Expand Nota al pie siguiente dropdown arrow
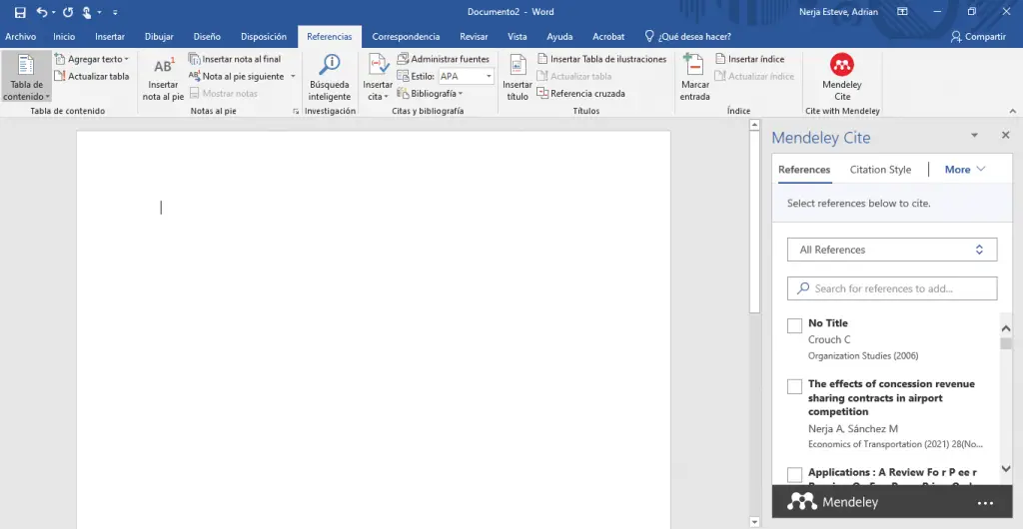The height and width of the screenshot is (529, 1023). point(293,76)
